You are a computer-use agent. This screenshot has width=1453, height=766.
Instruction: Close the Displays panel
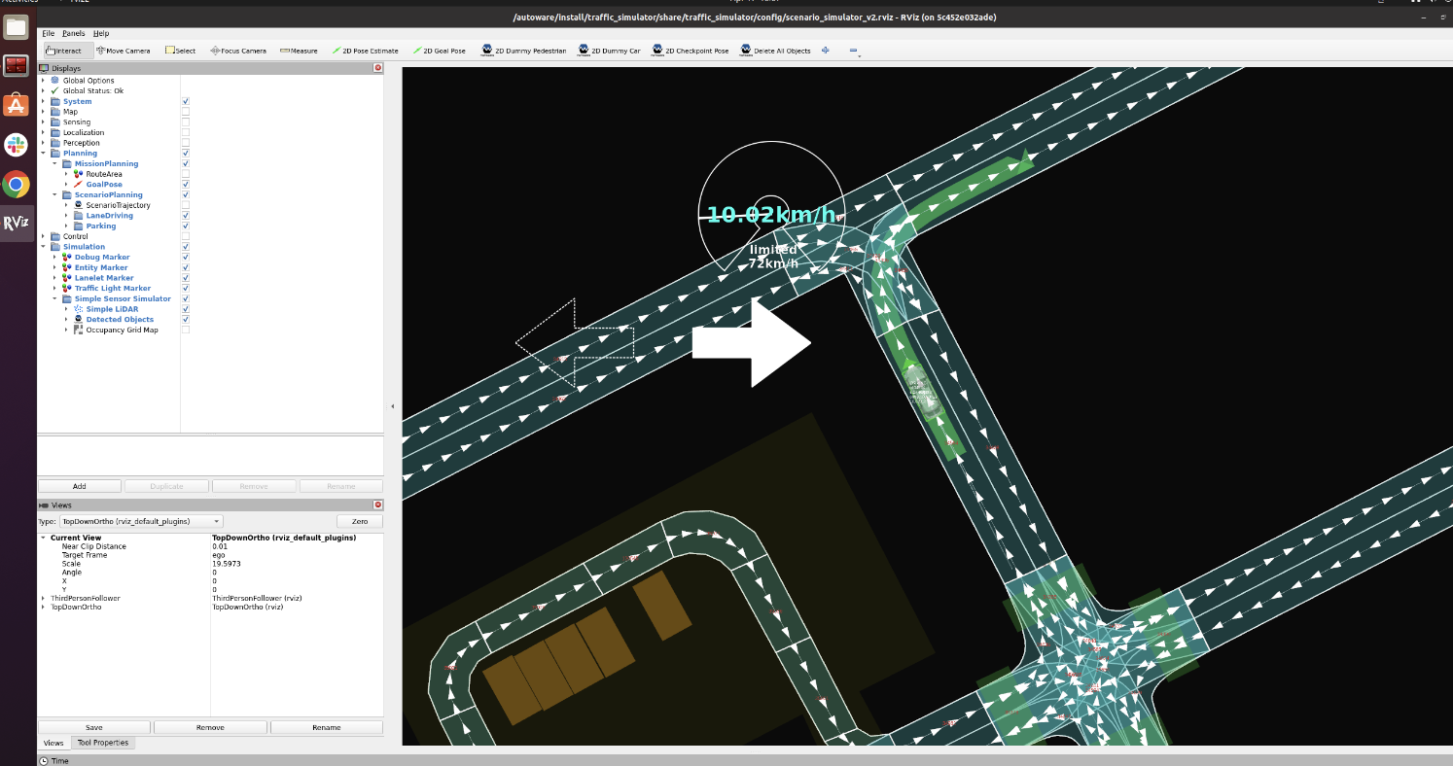tap(378, 68)
